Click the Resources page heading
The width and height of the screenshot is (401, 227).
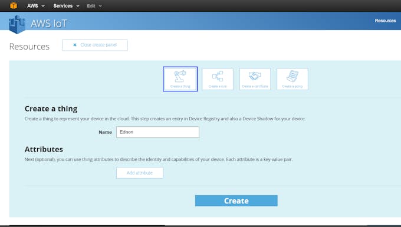pyautogui.click(x=29, y=47)
